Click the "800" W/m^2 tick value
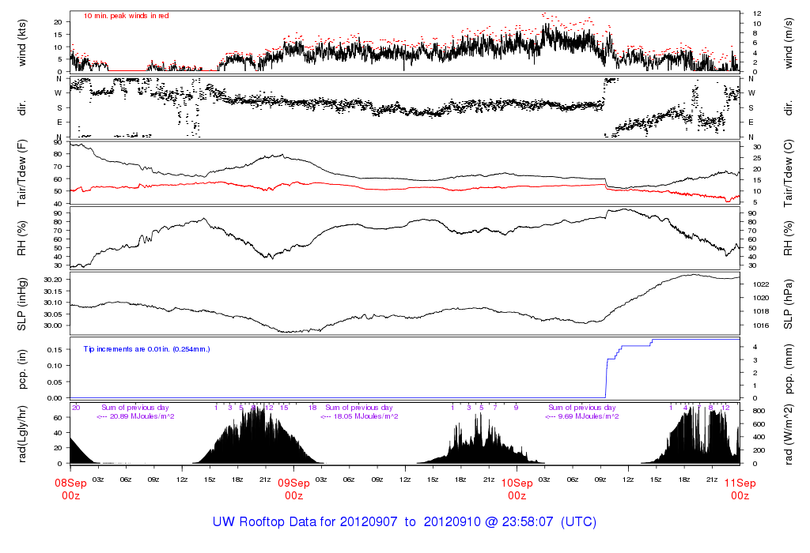The height and width of the screenshot is (553, 810). pos(759,411)
